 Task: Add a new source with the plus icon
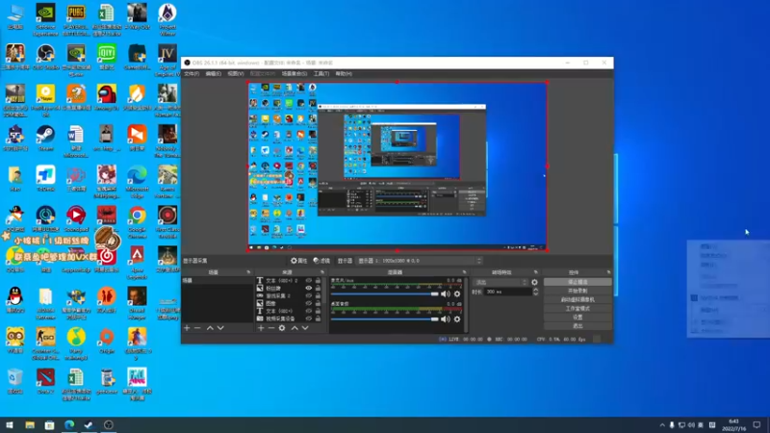(x=261, y=328)
